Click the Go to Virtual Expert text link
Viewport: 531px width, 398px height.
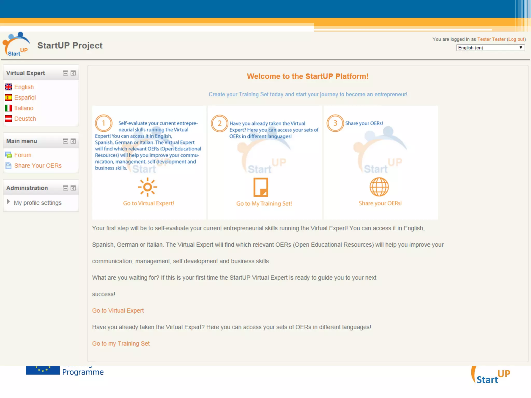click(118, 310)
